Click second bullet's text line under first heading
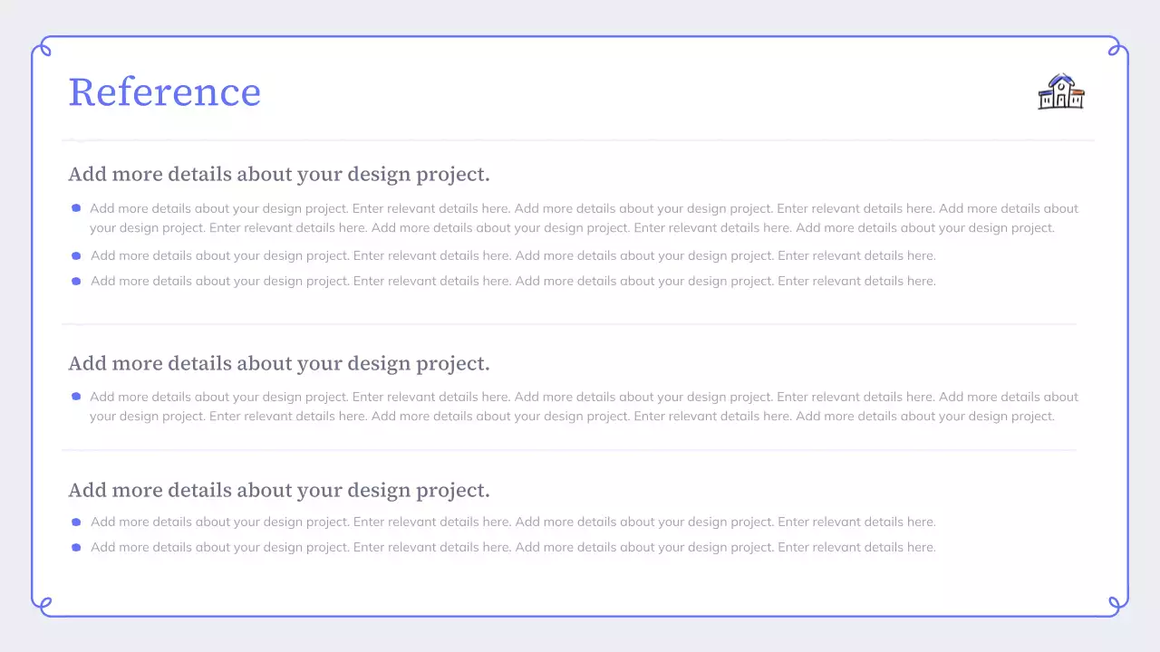The width and height of the screenshot is (1160, 652). pyautogui.click(x=513, y=256)
